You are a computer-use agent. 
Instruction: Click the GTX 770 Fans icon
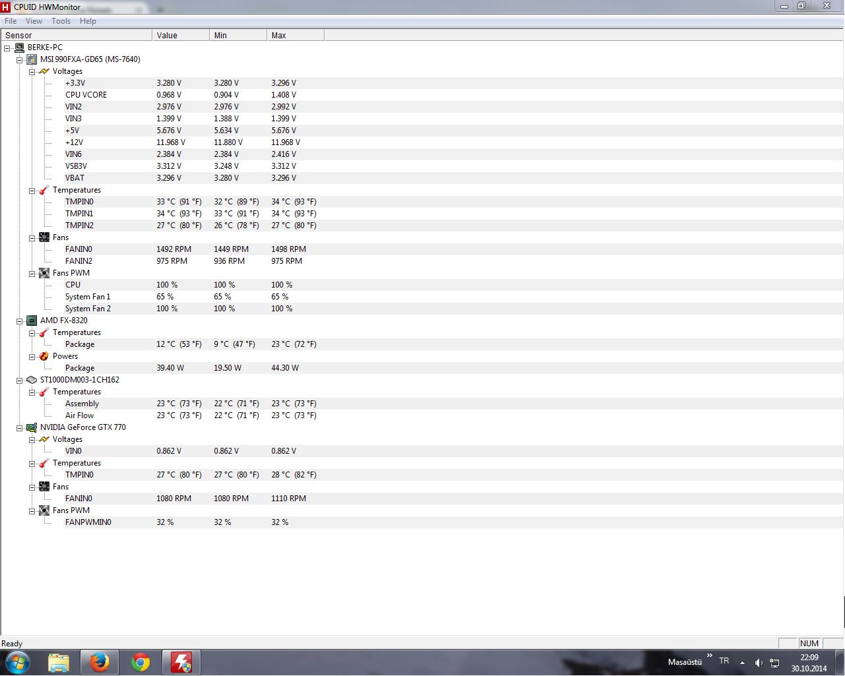click(44, 487)
